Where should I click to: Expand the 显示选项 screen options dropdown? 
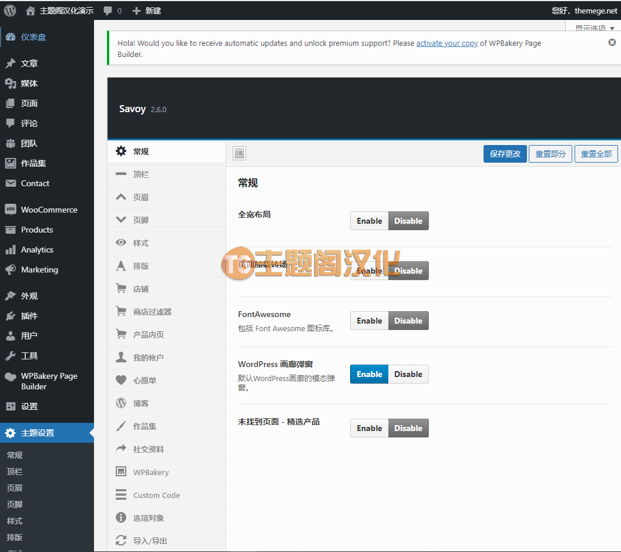click(594, 28)
